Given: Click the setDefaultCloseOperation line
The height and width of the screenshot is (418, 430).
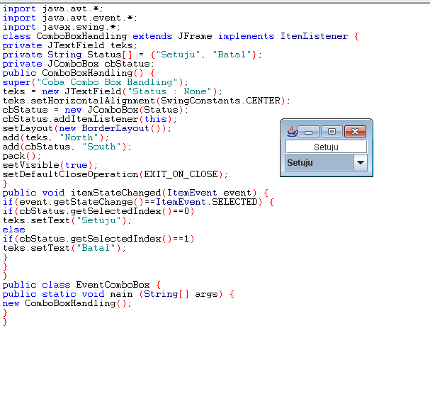Looking at the screenshot, I should click(115, 174).
